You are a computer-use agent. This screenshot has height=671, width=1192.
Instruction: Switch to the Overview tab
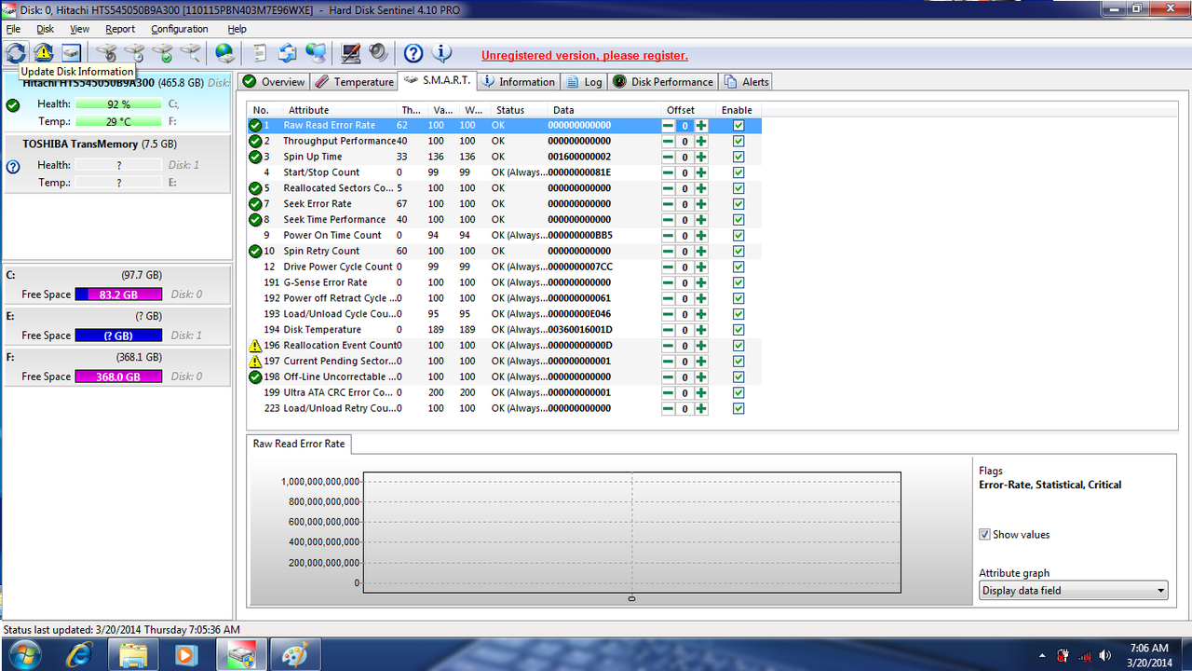click(x=274, y=82)
